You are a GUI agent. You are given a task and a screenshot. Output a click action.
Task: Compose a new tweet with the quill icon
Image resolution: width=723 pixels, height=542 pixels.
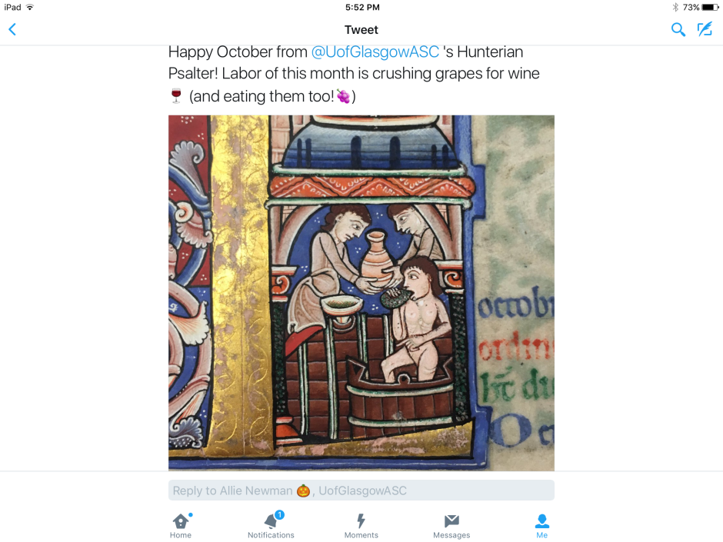click(x=705, y=30)
